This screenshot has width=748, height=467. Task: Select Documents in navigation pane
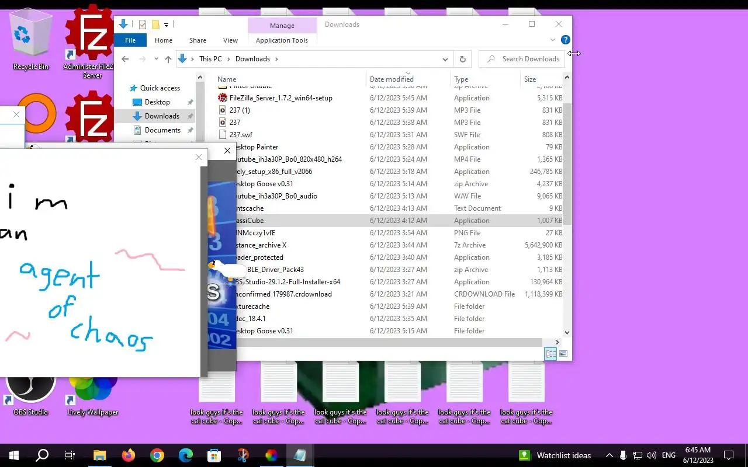[x=162, y=130]
